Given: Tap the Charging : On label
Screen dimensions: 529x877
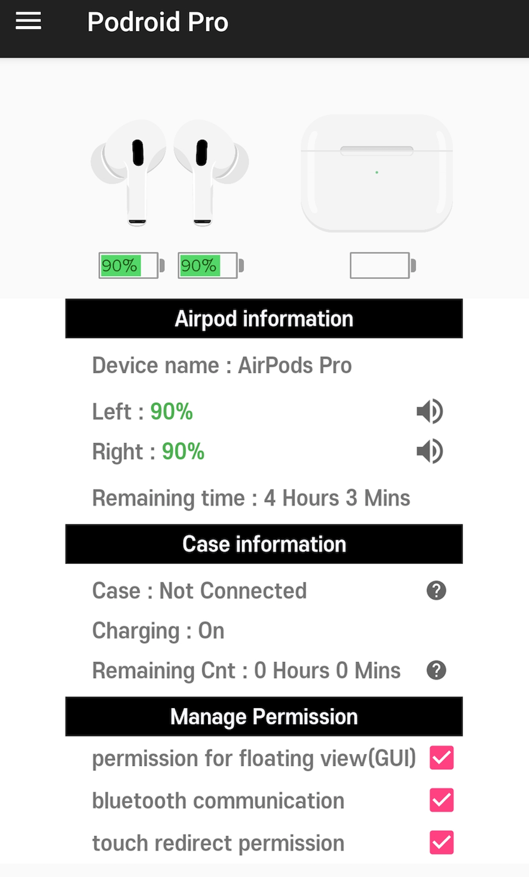Looking at the screenshot, I should coord(158,631).
